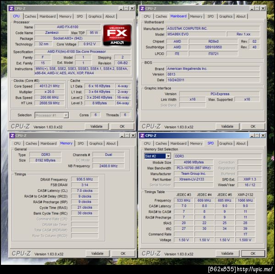This screenshot has height=274, width=275.
Task: Click OK in the SPD window
Action: pos(253,253)
